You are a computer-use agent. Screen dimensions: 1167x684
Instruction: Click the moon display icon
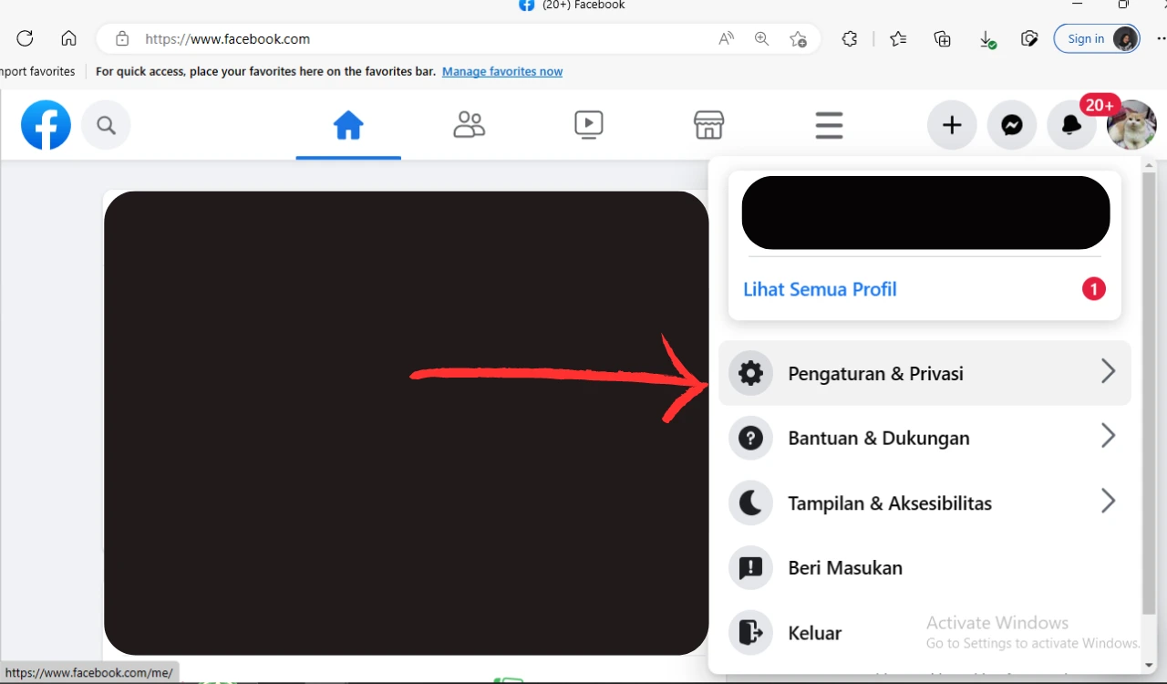750,503
